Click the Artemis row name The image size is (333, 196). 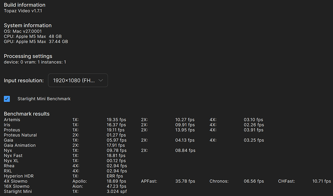(x=12, y=119)
